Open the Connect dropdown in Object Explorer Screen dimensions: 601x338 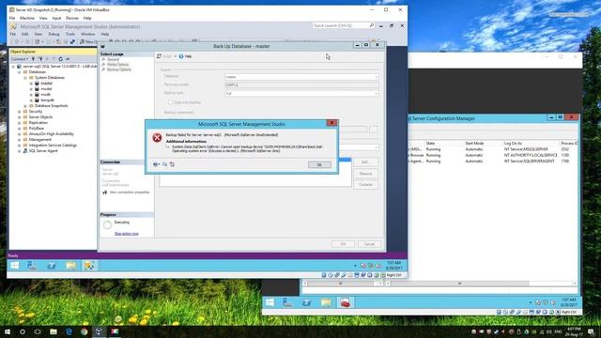19,59
